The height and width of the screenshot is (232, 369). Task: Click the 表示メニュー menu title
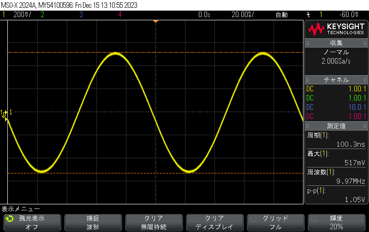click(x=21, y=209)
